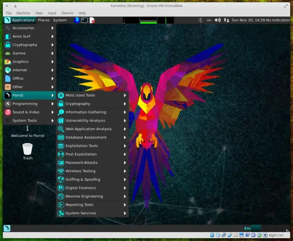Click the shared folders icon in the status bar

click(235, 235)
